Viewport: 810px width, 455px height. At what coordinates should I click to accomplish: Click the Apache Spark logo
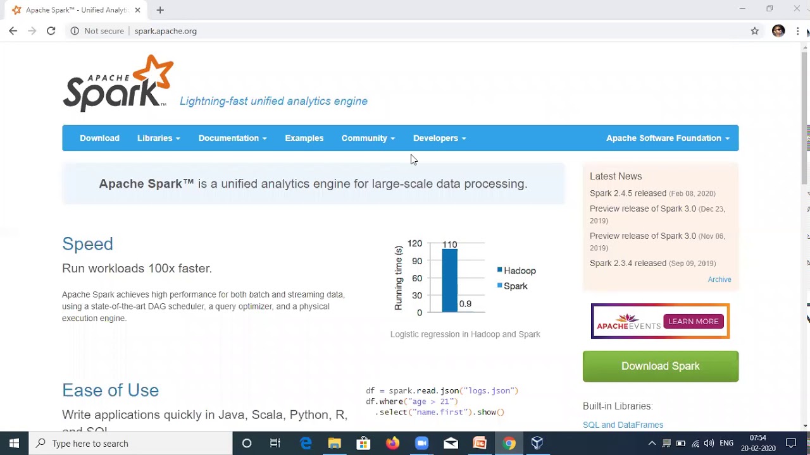[x=118, y=83]
